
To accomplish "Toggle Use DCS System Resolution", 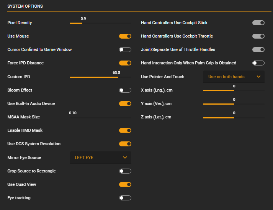I will tap(125, 144).
